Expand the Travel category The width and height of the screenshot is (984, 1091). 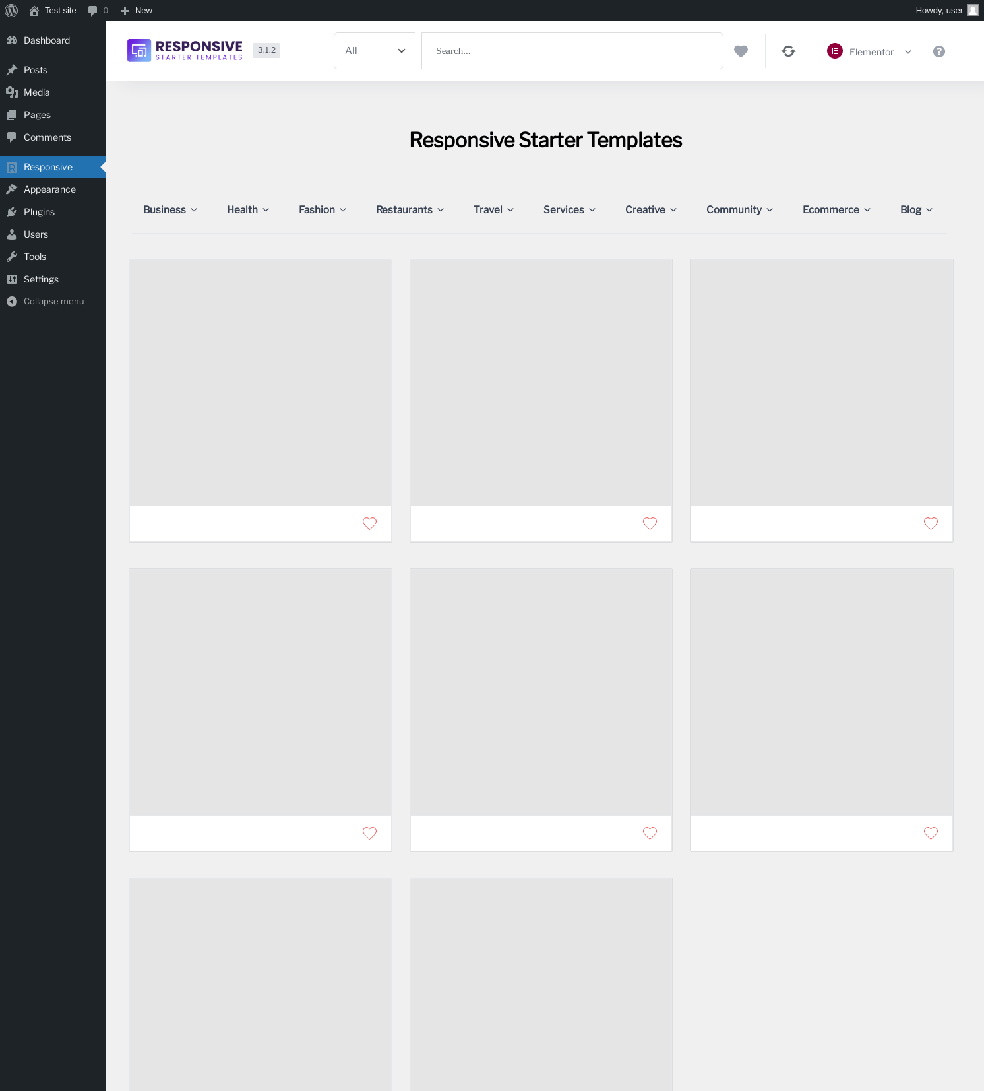point(494,209)
